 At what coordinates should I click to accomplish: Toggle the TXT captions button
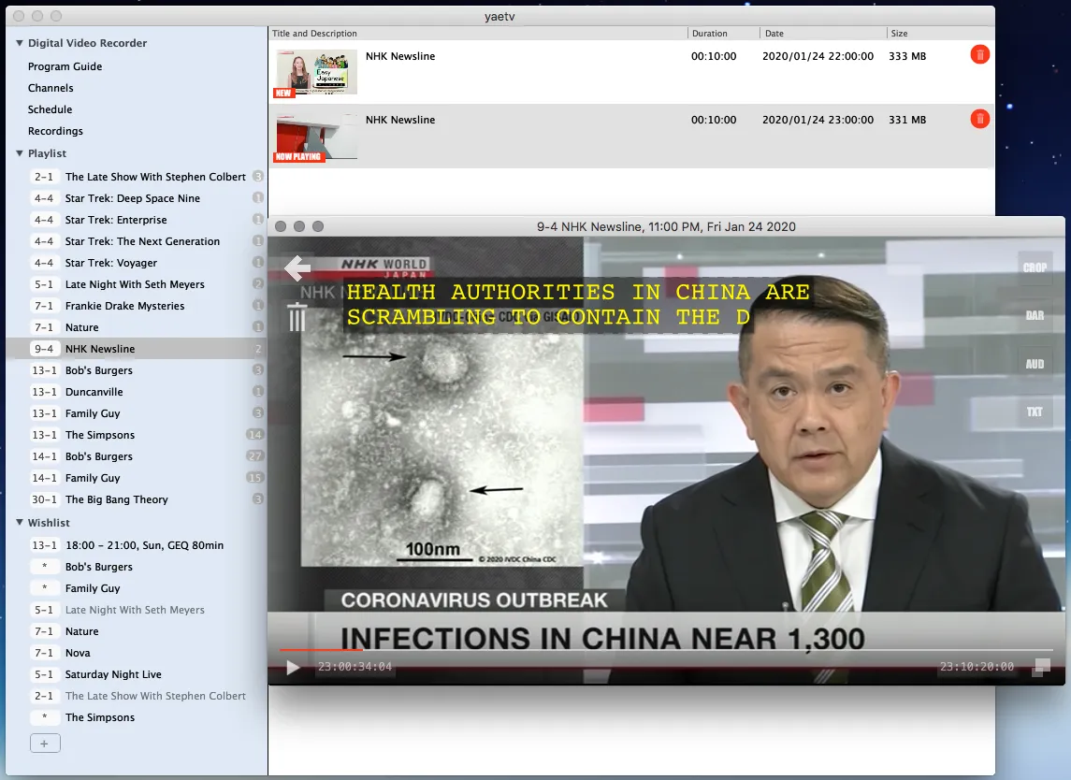pos(1035,412)
